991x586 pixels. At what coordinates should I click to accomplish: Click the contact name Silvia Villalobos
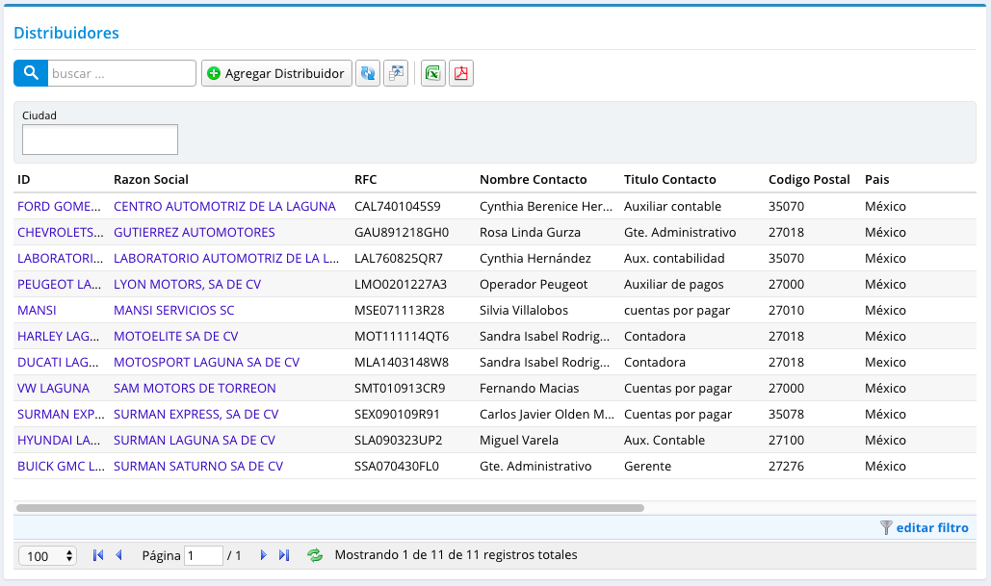coord(524,310)
